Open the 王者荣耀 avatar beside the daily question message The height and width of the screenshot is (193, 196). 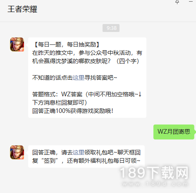point(17,44)
